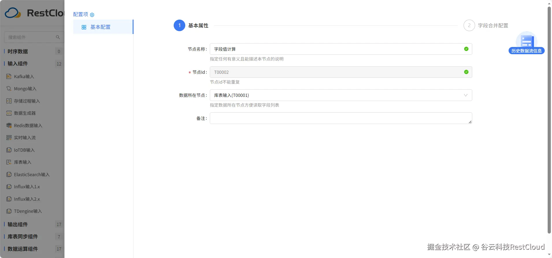
Task: Click the 历史数据流信息 button label
Action: tap(527, 51)
